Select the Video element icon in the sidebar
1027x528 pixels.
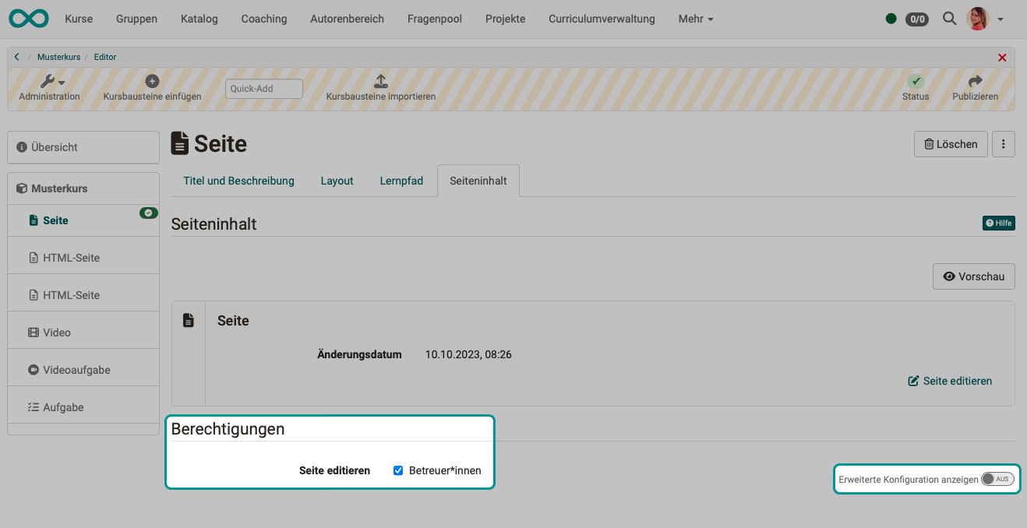pyautogui.click(x=34, y=332)
